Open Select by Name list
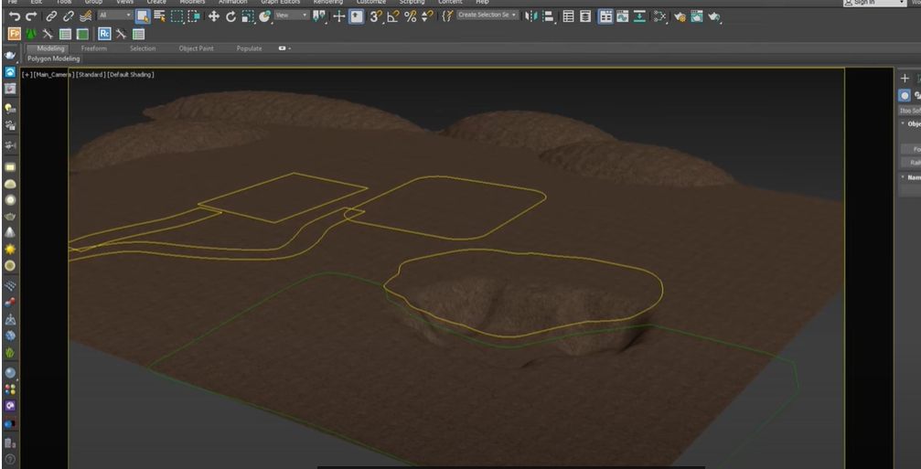Viewport: 921px width, 469px height. (159, 16)
